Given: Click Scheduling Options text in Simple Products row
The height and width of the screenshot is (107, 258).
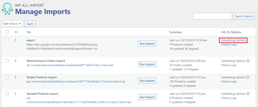Looking at the screenshot, I should click(233, 77).
